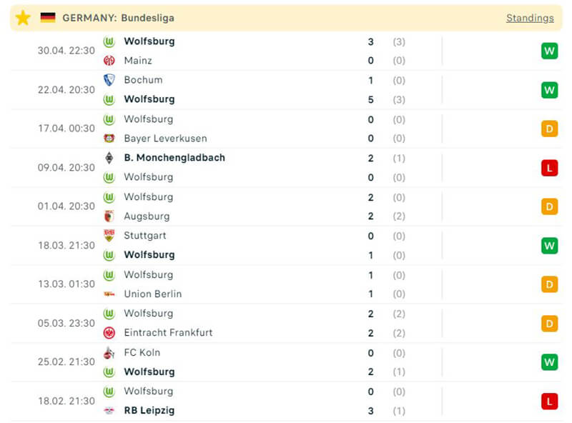Click the Mainz club crest
The width and height of the screenshot is (572, 423).
click(109, 61)
